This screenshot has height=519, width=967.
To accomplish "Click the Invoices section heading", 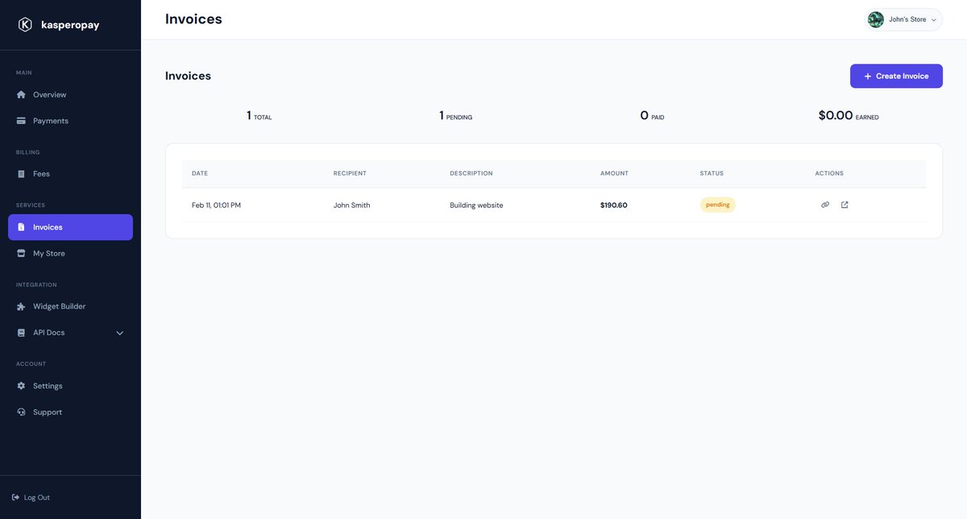I will (x=188, y=76).
